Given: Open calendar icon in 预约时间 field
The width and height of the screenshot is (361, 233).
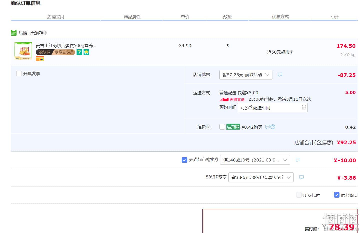Looking at the screenshot, I should coord(304,107).
